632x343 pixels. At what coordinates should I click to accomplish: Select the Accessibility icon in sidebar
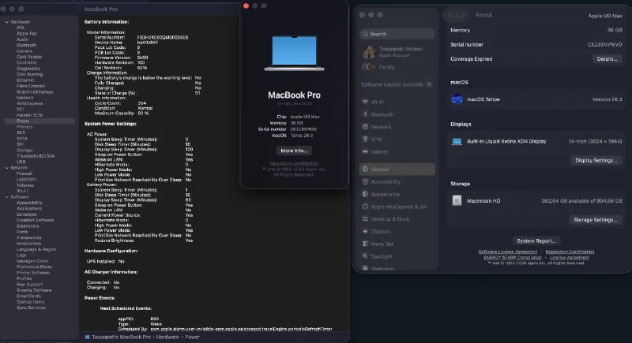pos(365,182)
